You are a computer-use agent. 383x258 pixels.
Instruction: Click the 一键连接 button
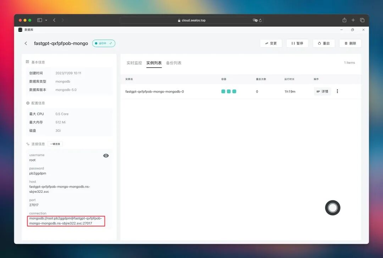[x=55, y=144]
